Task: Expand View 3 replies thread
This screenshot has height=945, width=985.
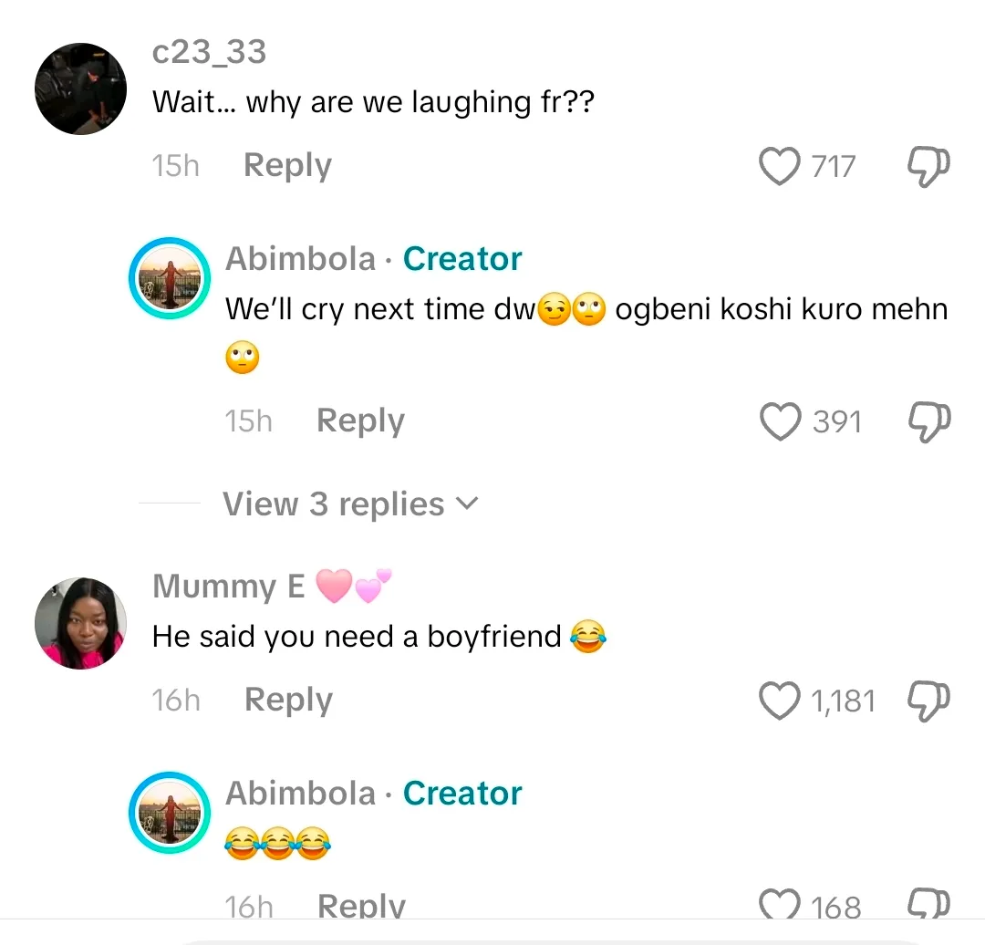Action: pyautogui.click(x=350, y=504)
